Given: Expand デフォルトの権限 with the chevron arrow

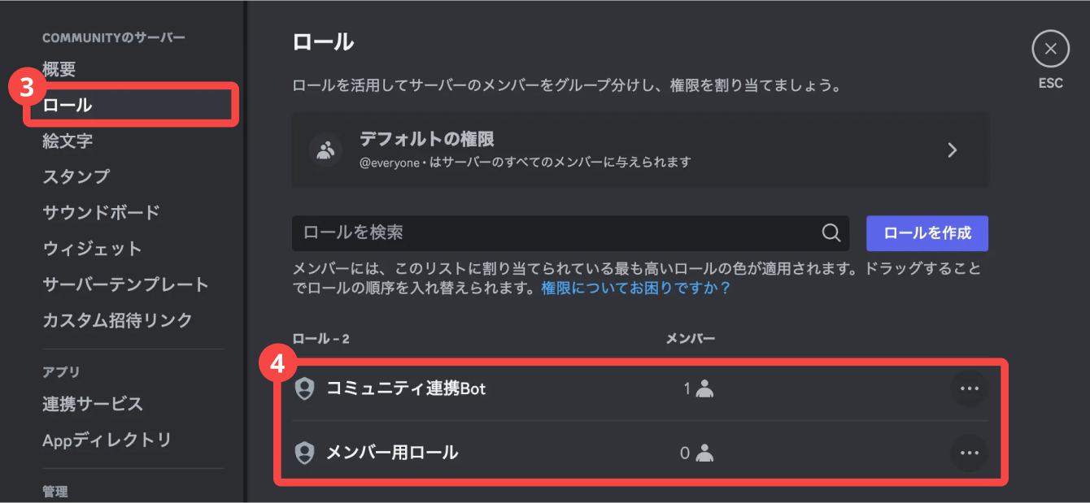Looking at the screenshot, I should 953,150.
